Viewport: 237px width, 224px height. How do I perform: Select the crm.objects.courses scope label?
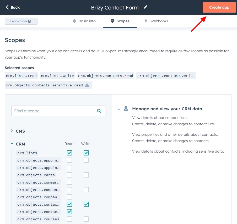point(38,219)
